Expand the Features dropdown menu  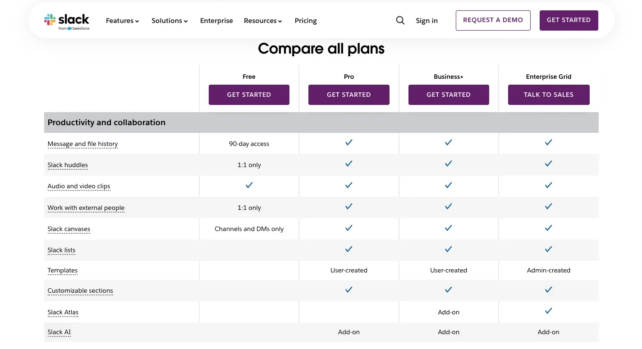(122, 21)
